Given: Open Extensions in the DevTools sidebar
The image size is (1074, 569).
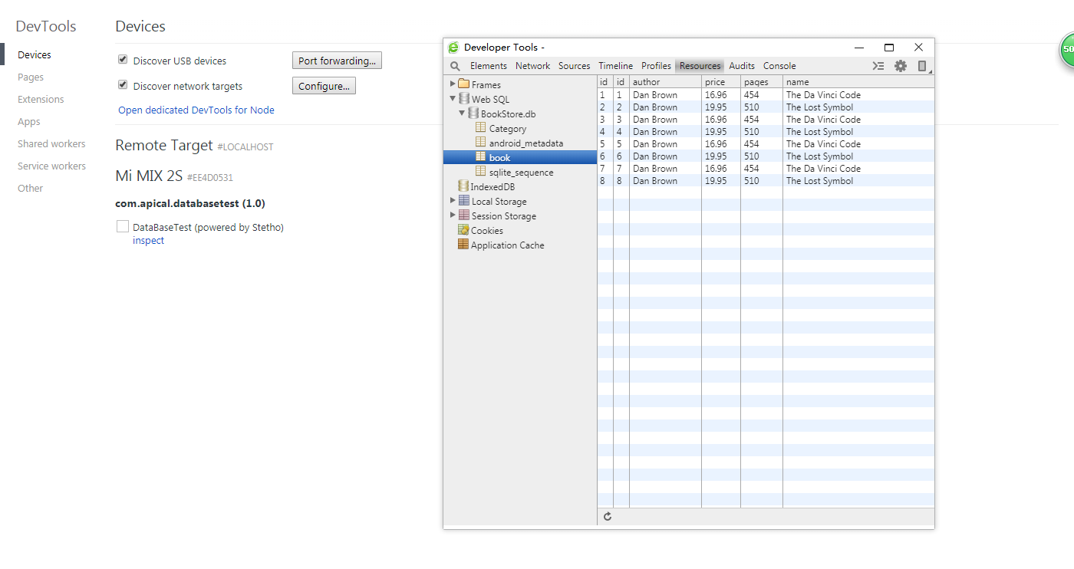Looking at the screenshot, I should click(x=41, y=100).
